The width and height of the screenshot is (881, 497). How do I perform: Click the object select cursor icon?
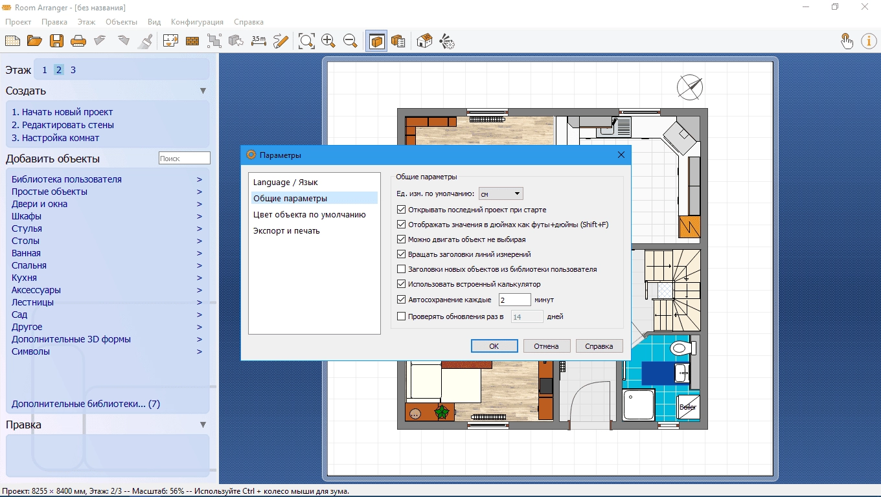236,41
